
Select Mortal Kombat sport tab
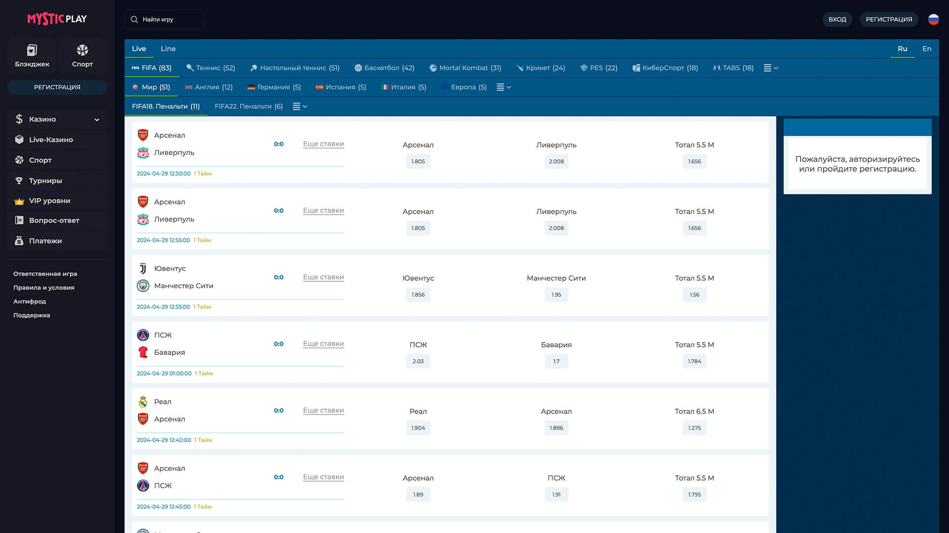point(465,68)
